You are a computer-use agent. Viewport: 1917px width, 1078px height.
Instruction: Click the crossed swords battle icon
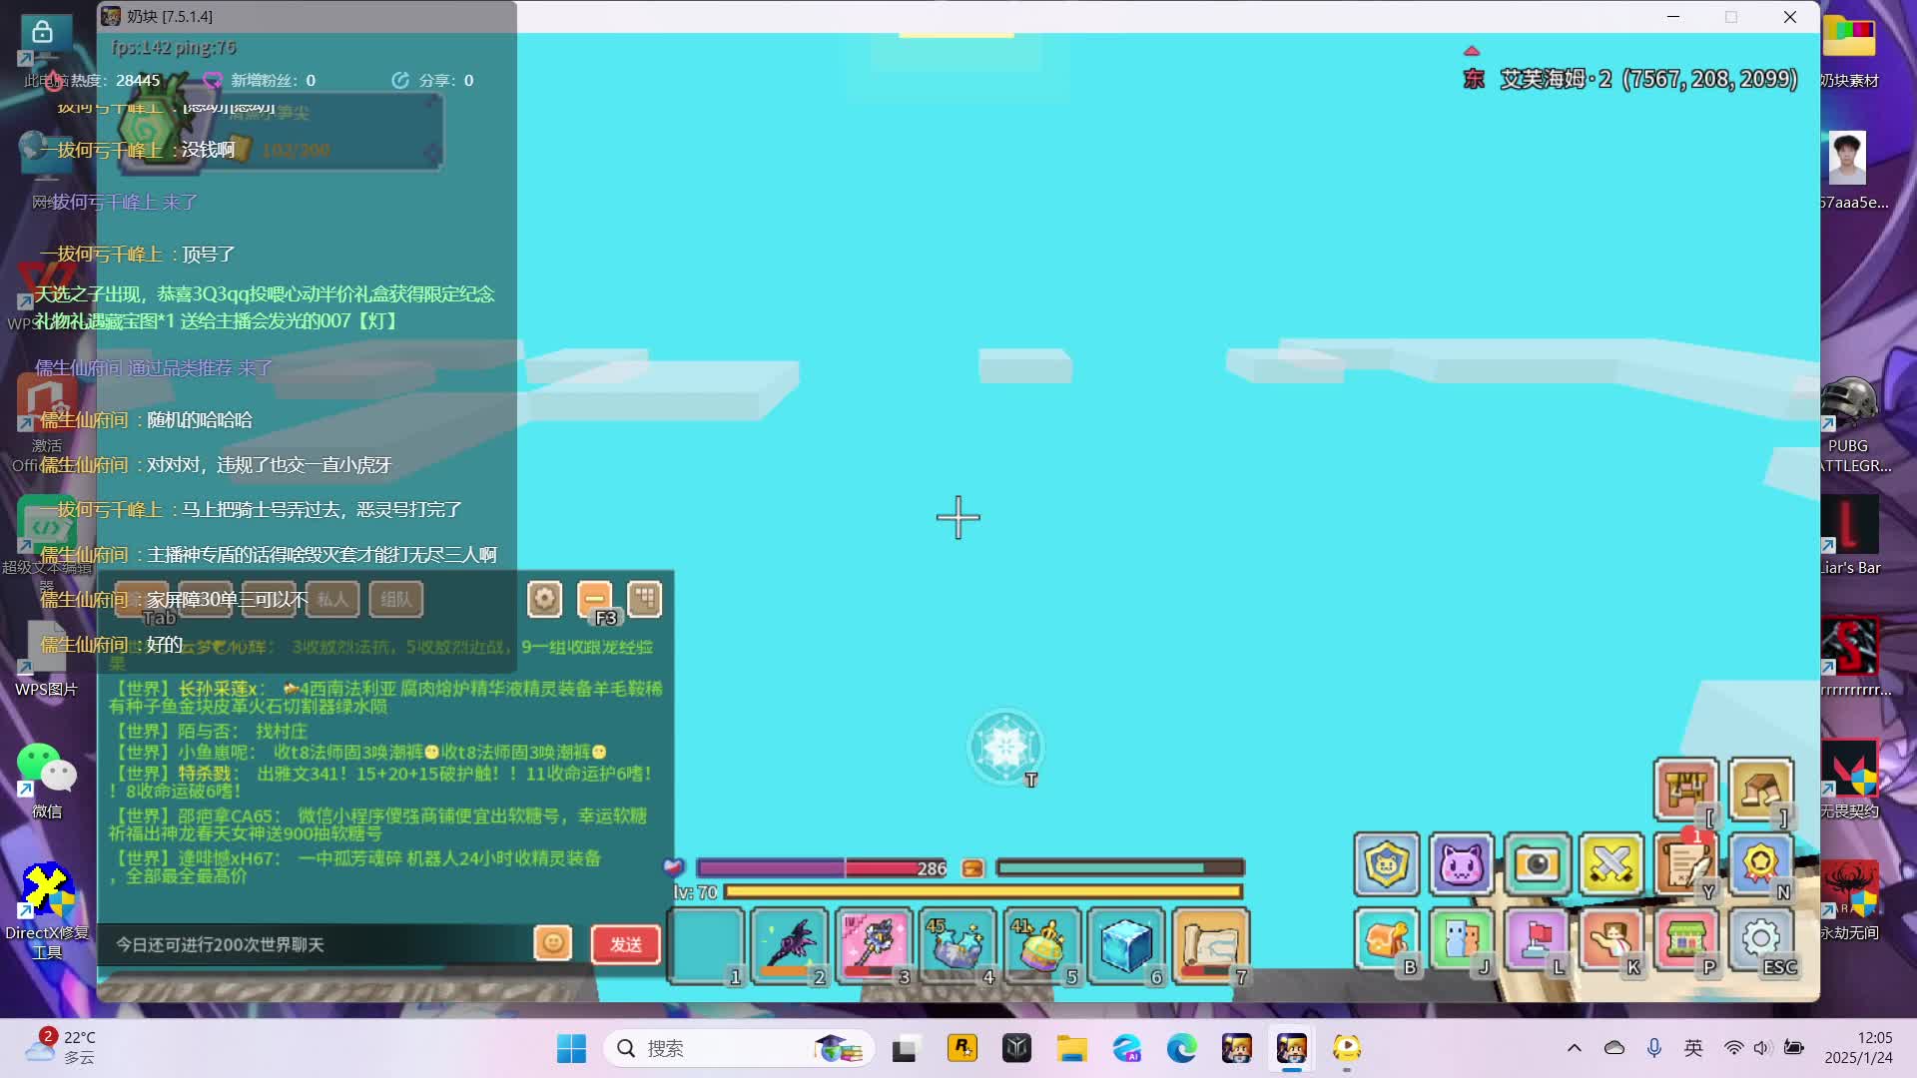1610,863
